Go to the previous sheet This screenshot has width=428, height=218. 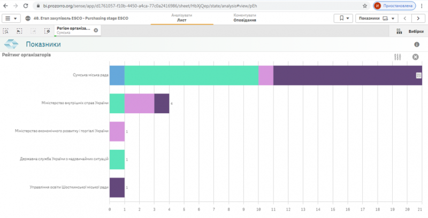tap(405, 18)
